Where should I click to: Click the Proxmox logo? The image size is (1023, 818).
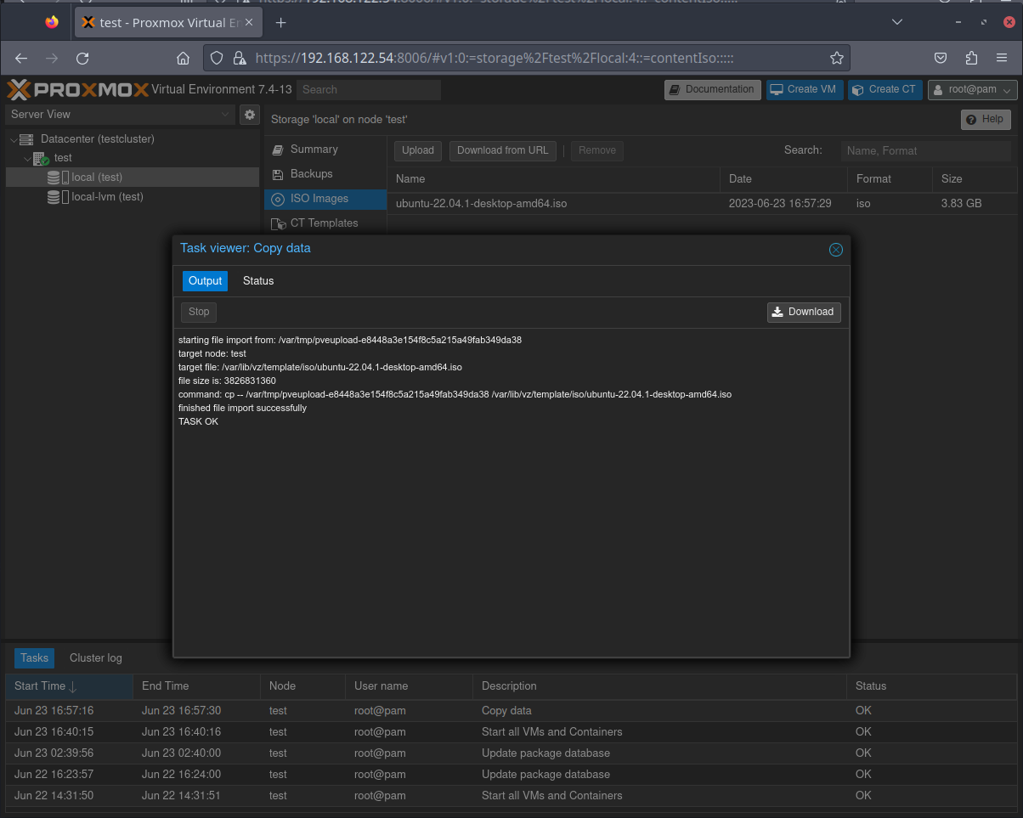77,89
